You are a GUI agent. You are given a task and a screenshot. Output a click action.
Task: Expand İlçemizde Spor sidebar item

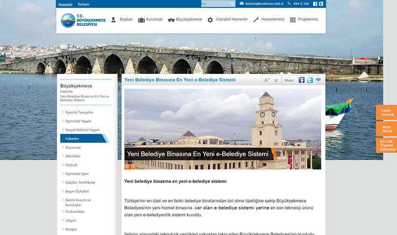click(x=77, y=174)
